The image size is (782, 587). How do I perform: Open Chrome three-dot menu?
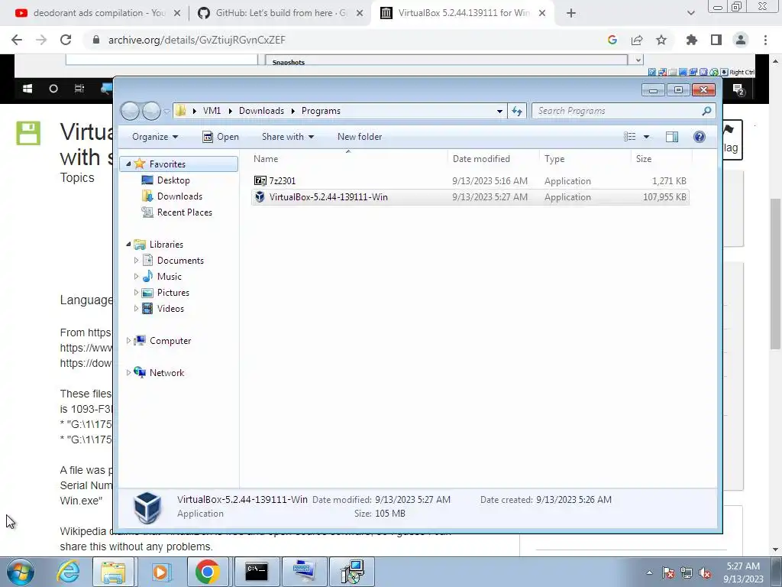(765, 40)
